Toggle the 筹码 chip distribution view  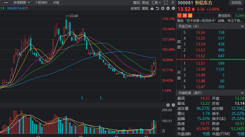[x=137, y=3]
